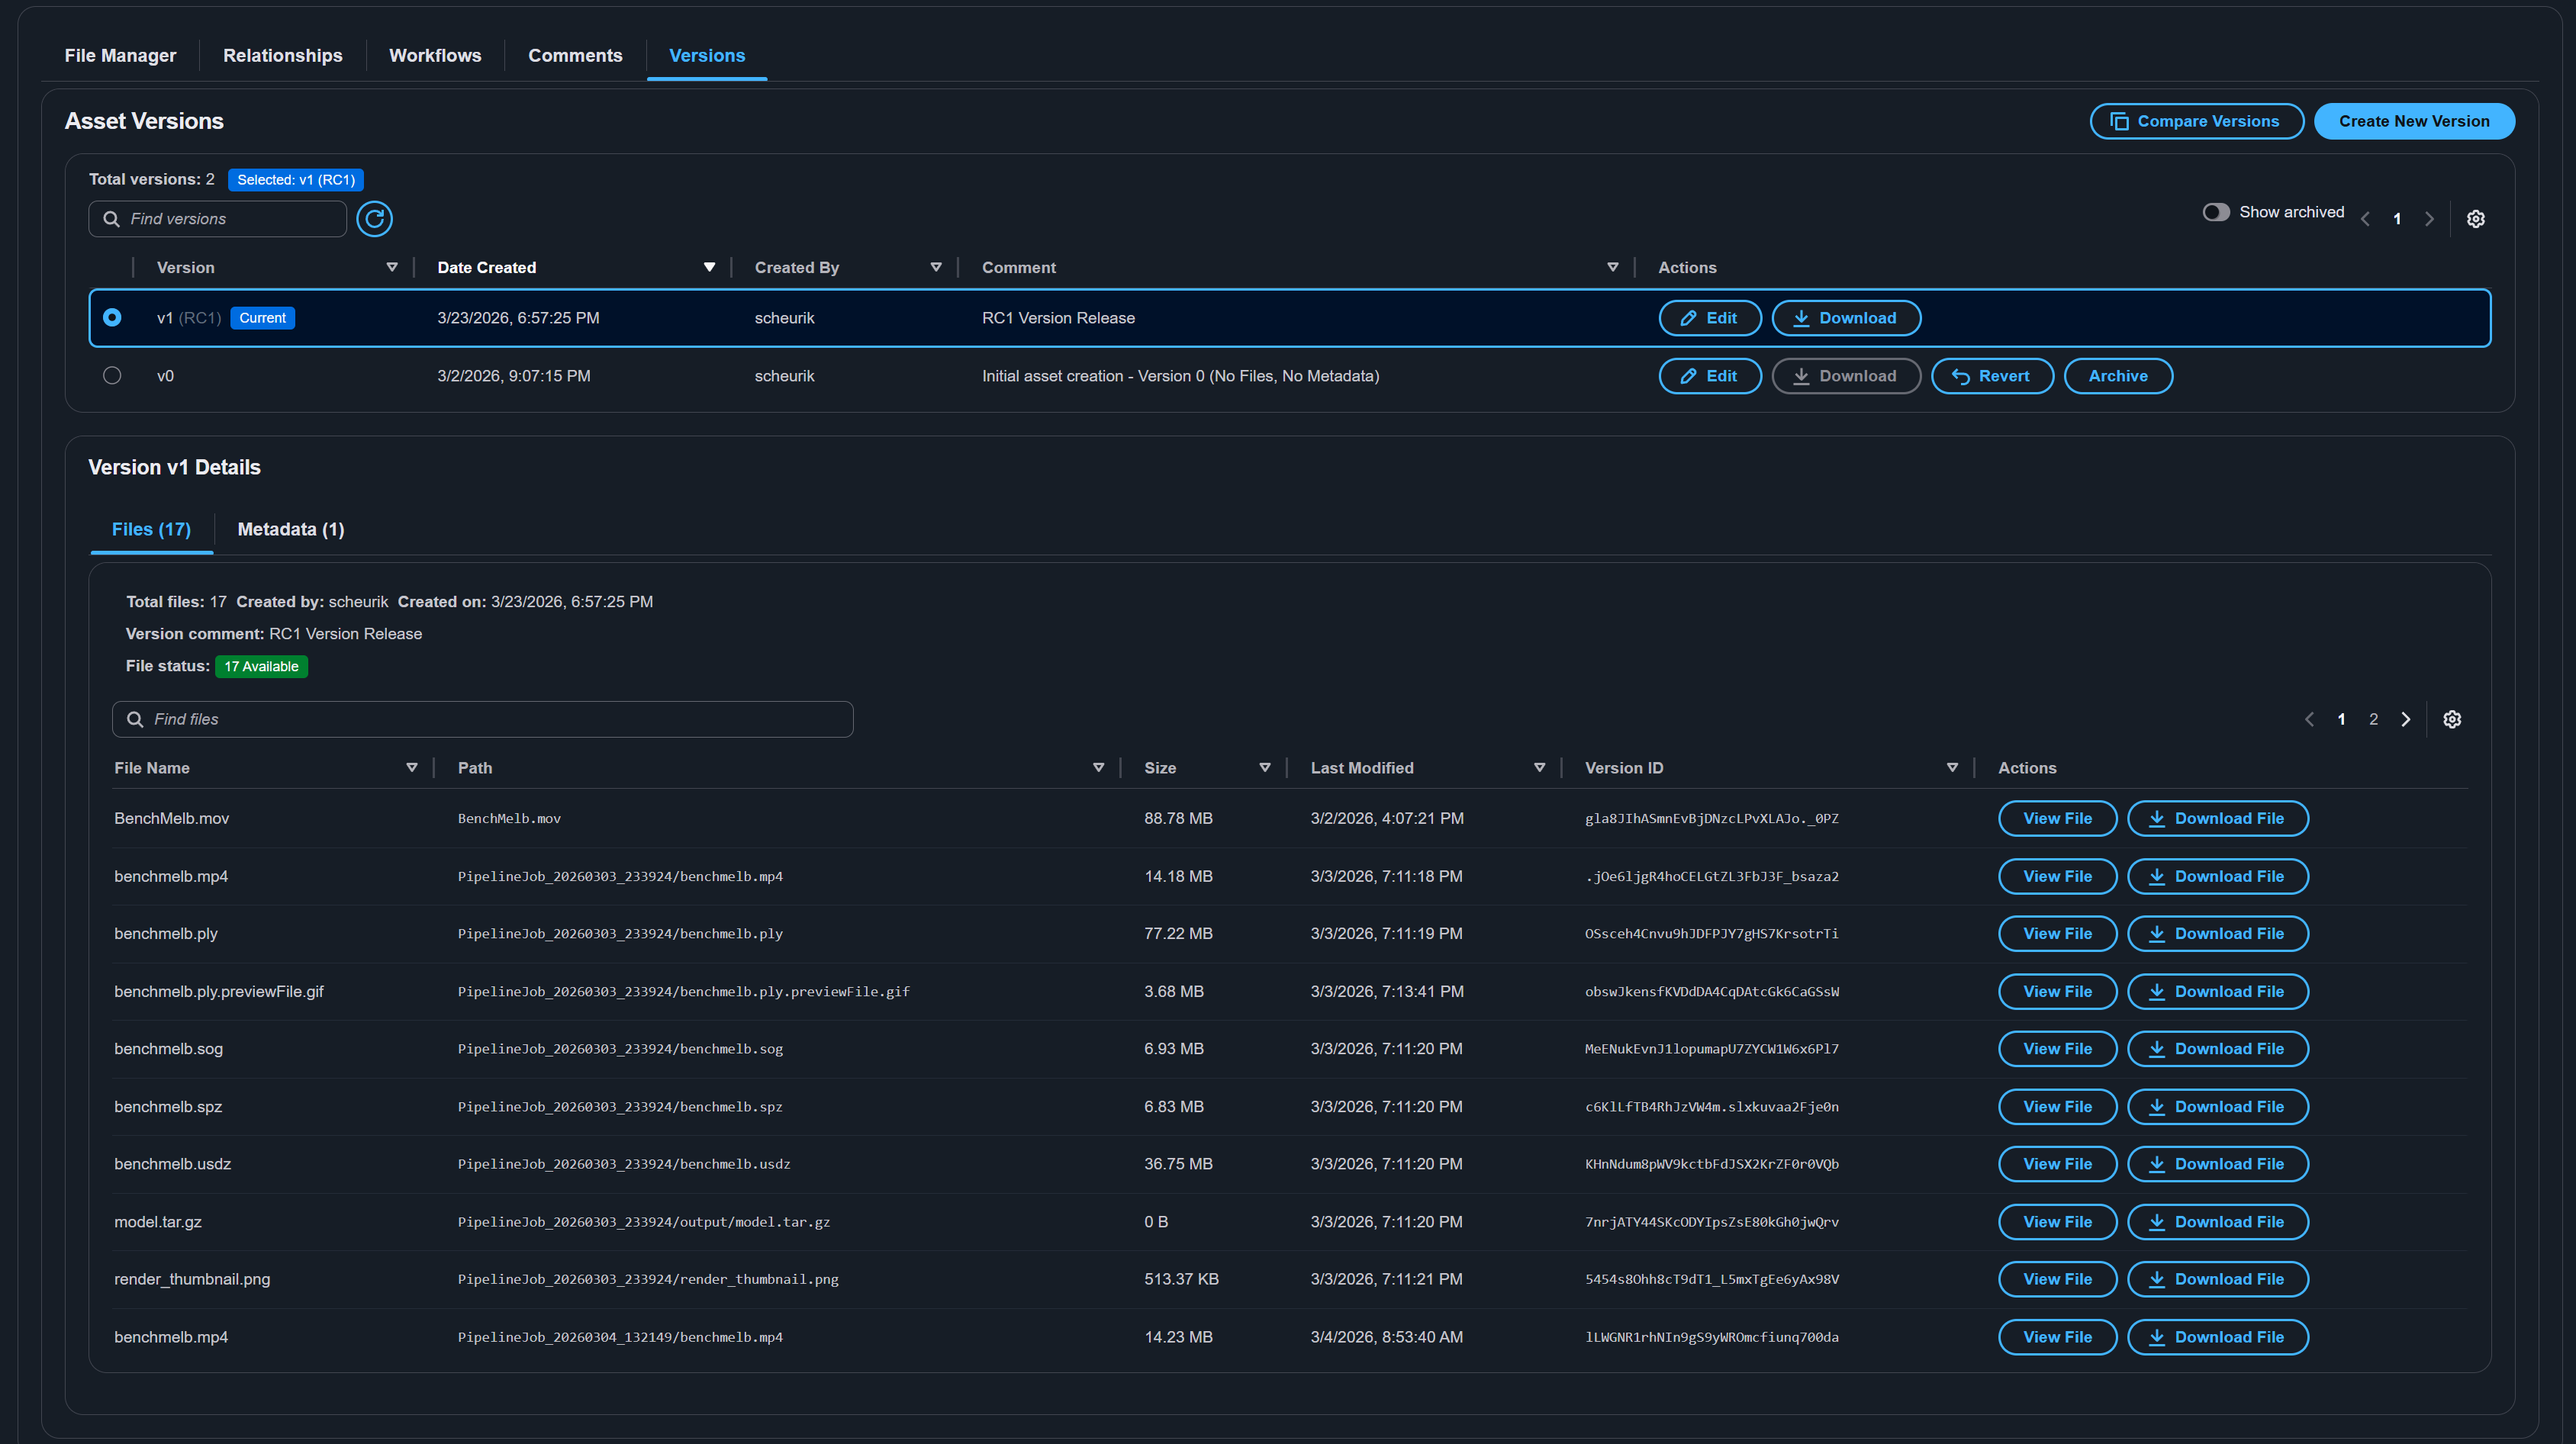Open Path column filter dropdown
This screenshot has height=1444, width=2576.
coord(1098,767)
